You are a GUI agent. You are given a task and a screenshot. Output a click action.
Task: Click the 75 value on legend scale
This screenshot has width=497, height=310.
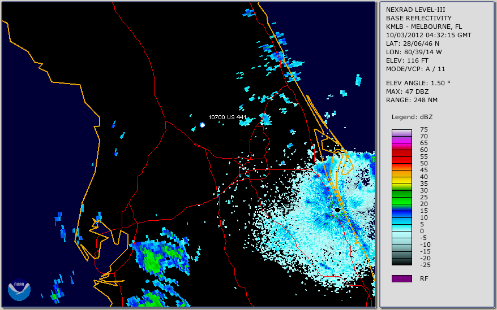(x=424, y=129)
